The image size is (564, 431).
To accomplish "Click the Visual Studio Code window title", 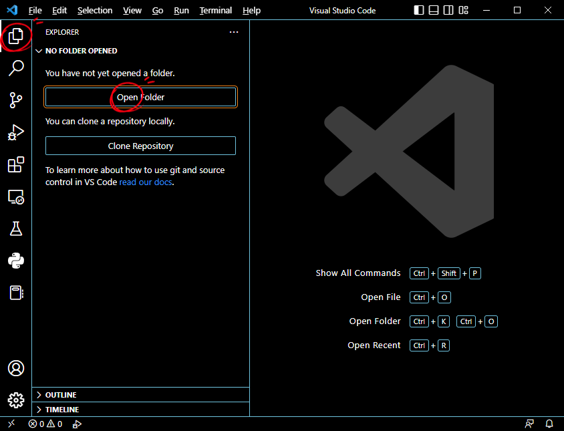I will tap(342, 11).
